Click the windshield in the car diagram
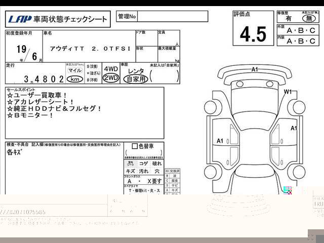This screenshot has width=324, height=243. pos(255,122)
